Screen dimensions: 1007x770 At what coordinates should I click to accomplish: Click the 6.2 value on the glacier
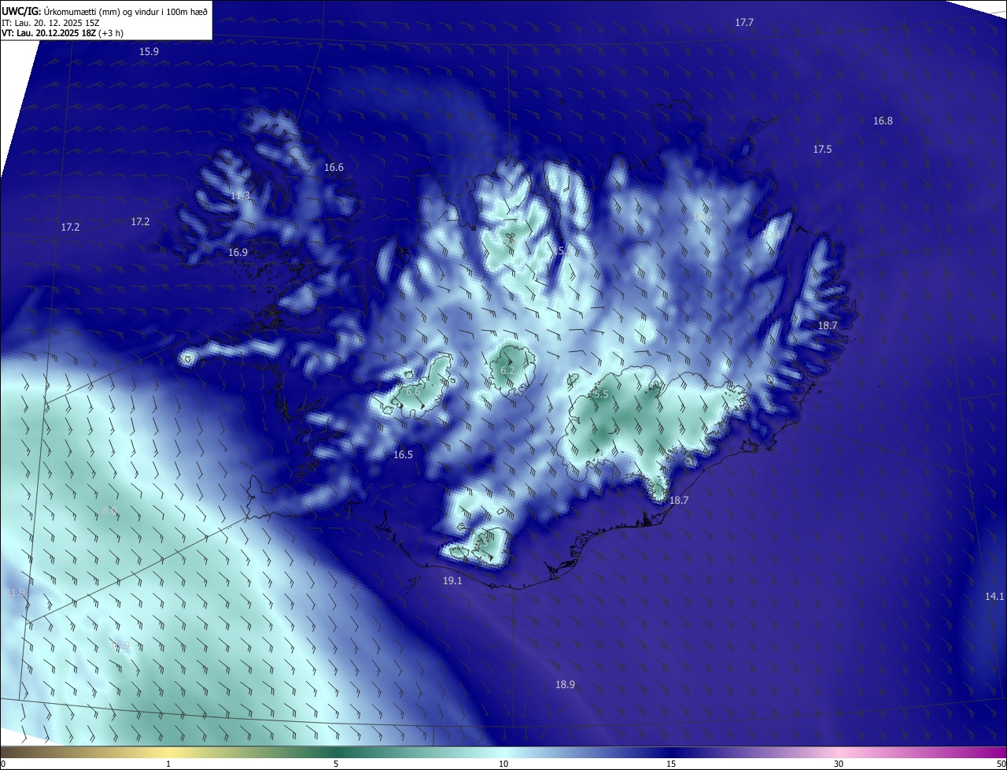click(507, 371)
